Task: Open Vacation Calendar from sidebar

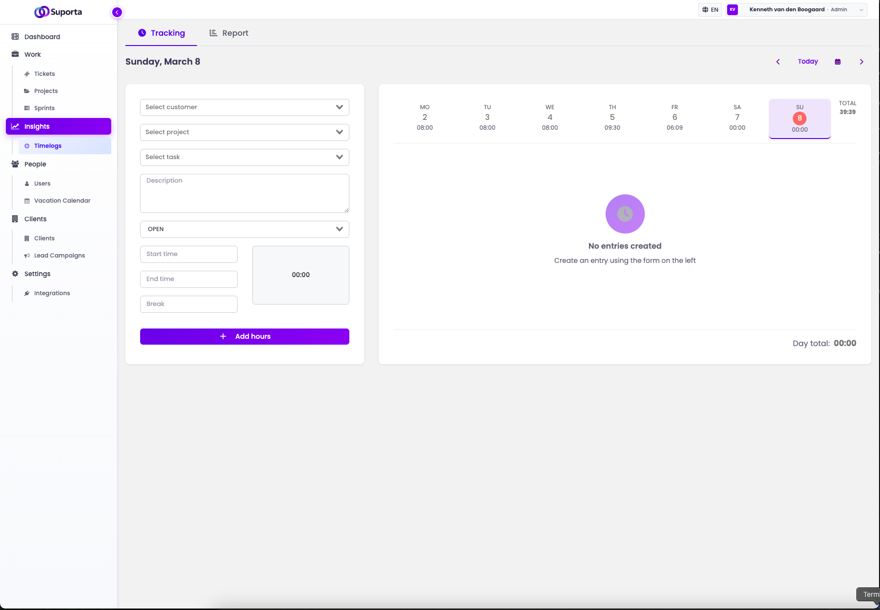Action: click(62, 201)
